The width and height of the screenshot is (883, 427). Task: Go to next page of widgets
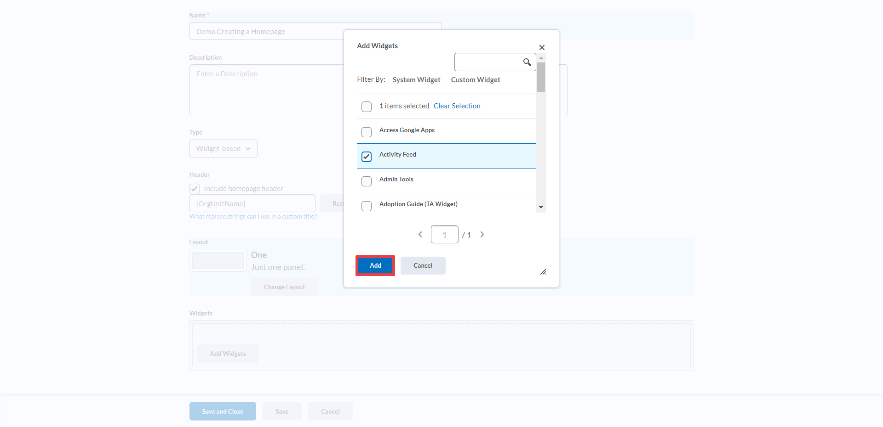[x=482, y=235]
